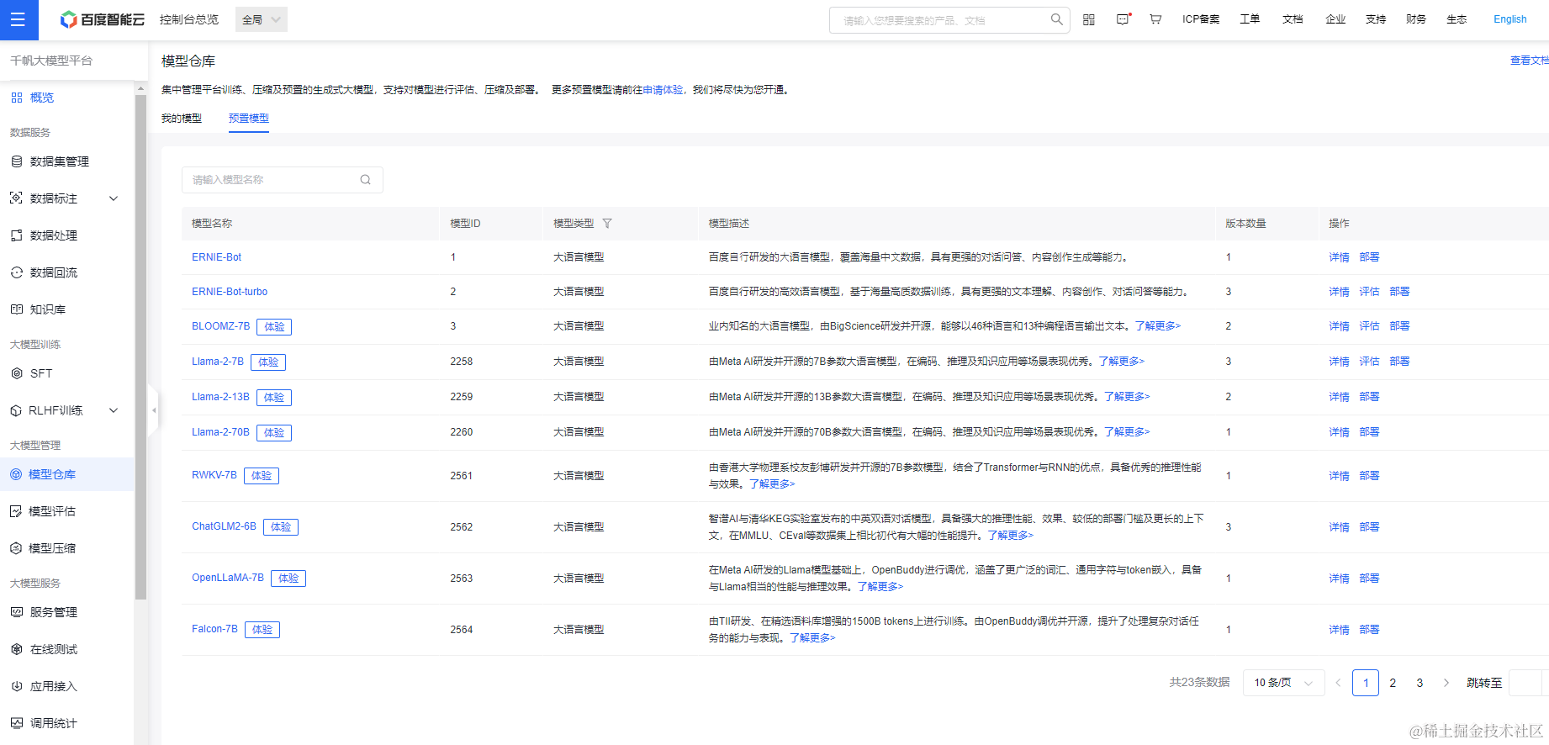Image resolution: width=1549 pixels, height=745 pixels.
Task: Open the Llama-2-13B model link
Action: 220,397
